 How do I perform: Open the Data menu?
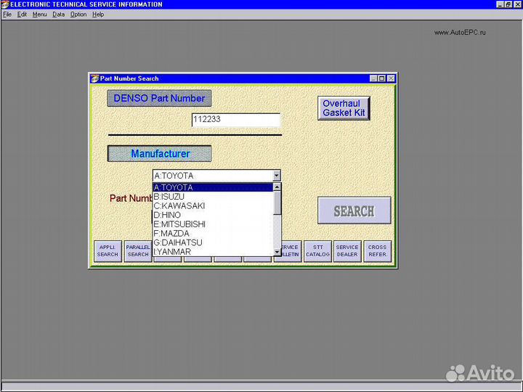coord(58,15)
